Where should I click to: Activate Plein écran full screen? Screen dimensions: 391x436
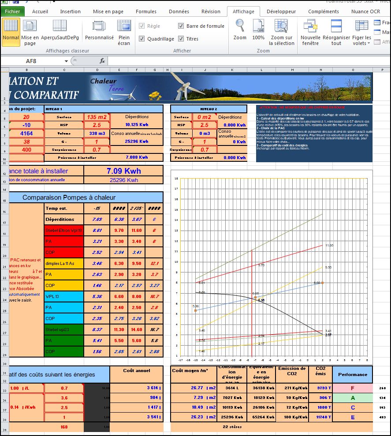124,32
